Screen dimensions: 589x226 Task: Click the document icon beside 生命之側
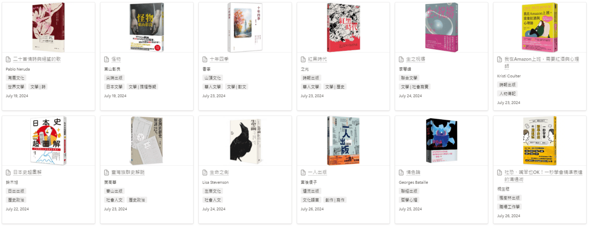[205, 173]
